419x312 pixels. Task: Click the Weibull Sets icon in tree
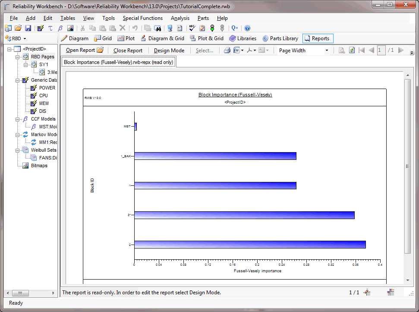(26, 150)
